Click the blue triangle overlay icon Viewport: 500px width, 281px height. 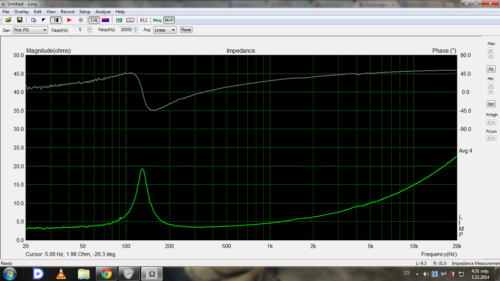pos(43,20)
